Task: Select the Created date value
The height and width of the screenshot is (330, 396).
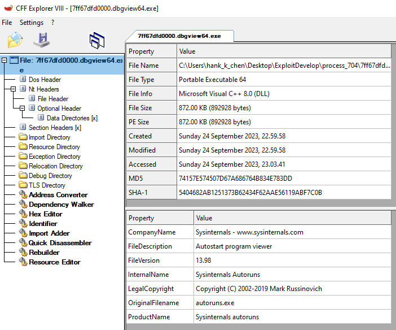Action: point(284,136)
